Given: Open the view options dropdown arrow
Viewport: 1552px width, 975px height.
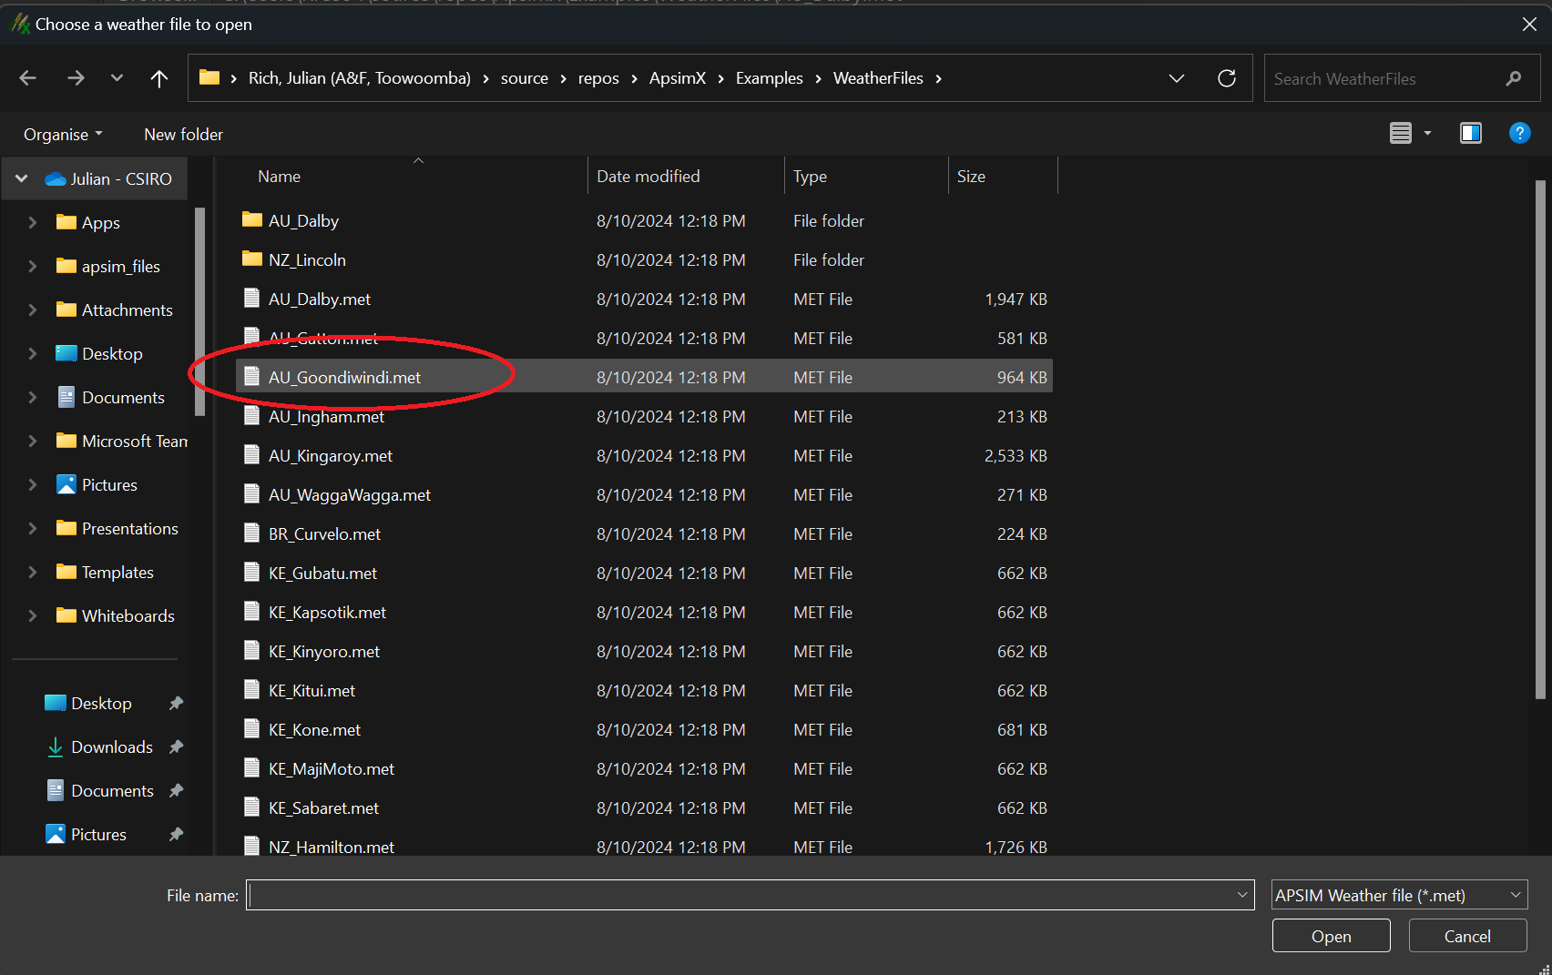Looking at the screenshot, I should tap(1427, 134).
